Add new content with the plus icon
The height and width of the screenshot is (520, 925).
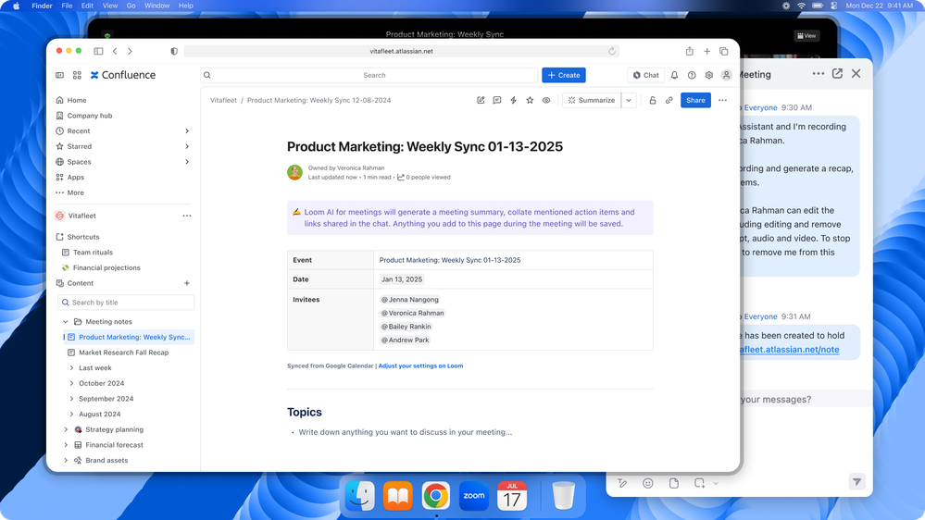187,283
